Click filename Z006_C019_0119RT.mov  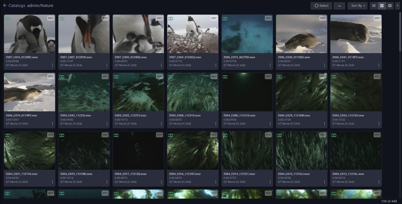coord(22,115)
